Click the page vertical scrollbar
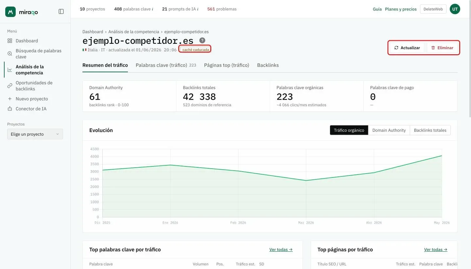 (470, 59)
